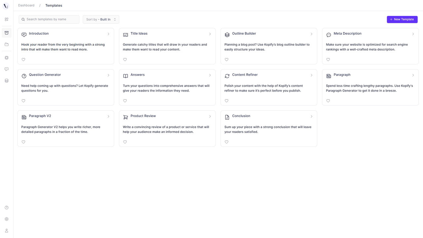This screenshot has width=423, height=238.
Task: Open the Sort by Built In dropdown
Action: click(x=101, y=20)
